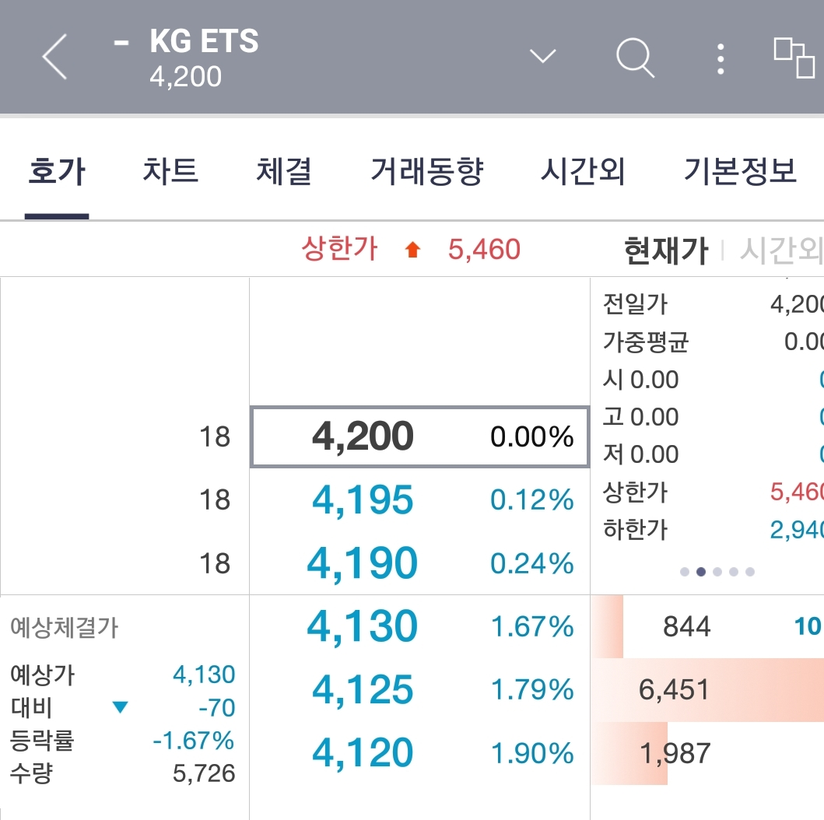The image size is (824, 820).
Task: Tap the 대비 value -70
Action: click(x=216, y=708)
